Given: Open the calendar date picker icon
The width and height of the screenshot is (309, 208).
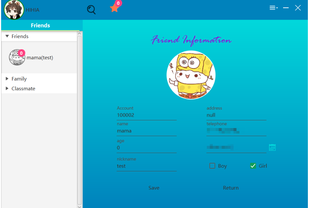Looking at the screenshot, I should point(272,147).
